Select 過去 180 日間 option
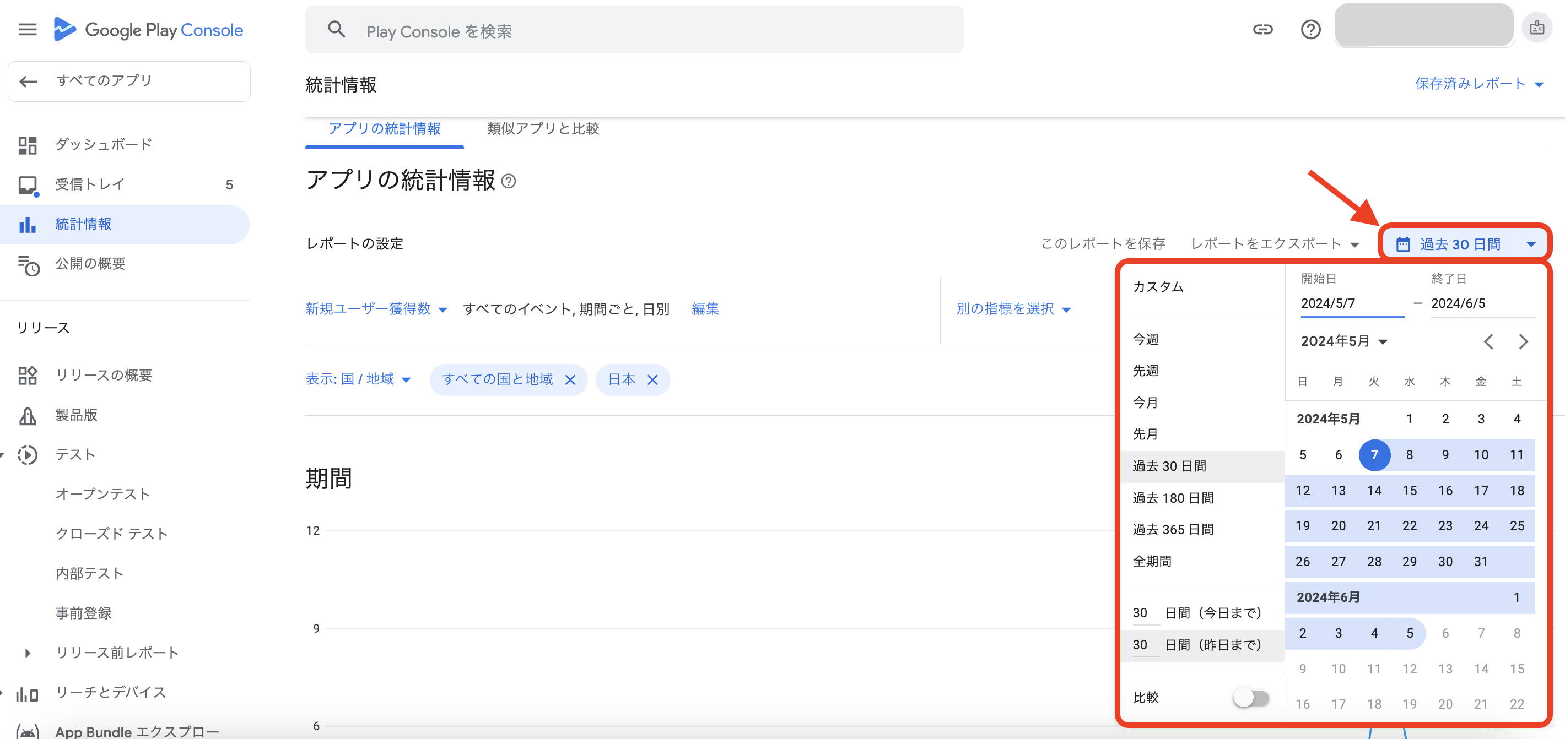The image size is (1565, 739). pos(1202,498)
